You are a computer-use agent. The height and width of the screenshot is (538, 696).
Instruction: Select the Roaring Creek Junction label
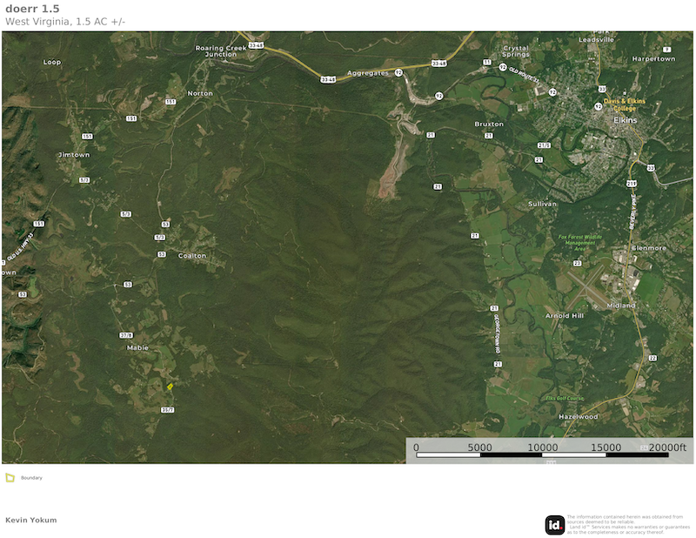tap(220, 51)
